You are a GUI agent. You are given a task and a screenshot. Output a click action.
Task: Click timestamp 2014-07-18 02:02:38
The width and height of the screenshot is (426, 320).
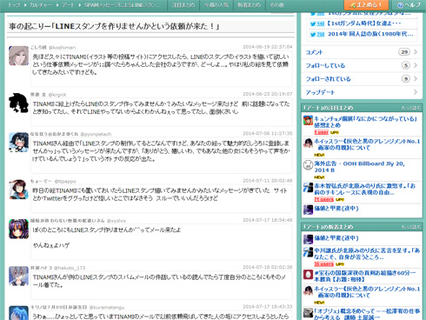(x=268, y=267)
